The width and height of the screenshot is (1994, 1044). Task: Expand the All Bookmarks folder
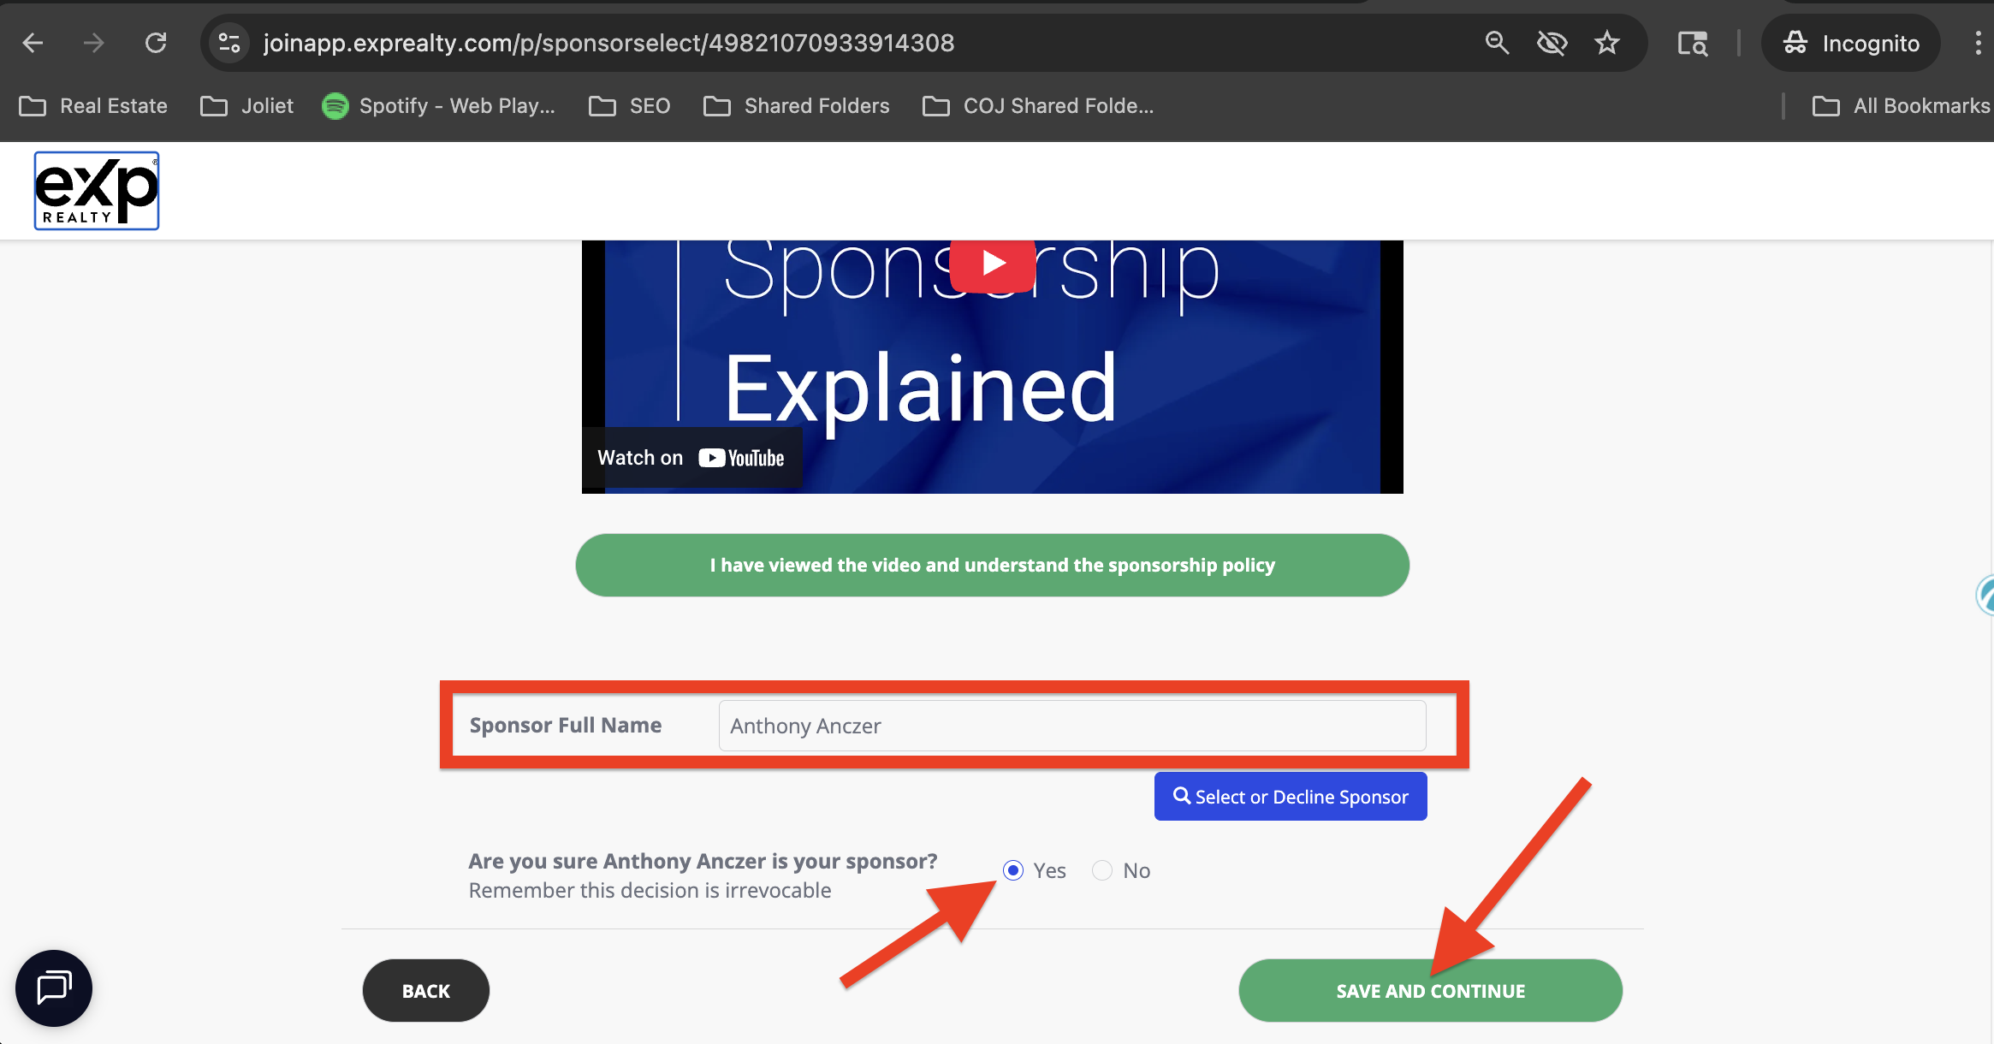pyautogui.click(x=1902, y=106)
